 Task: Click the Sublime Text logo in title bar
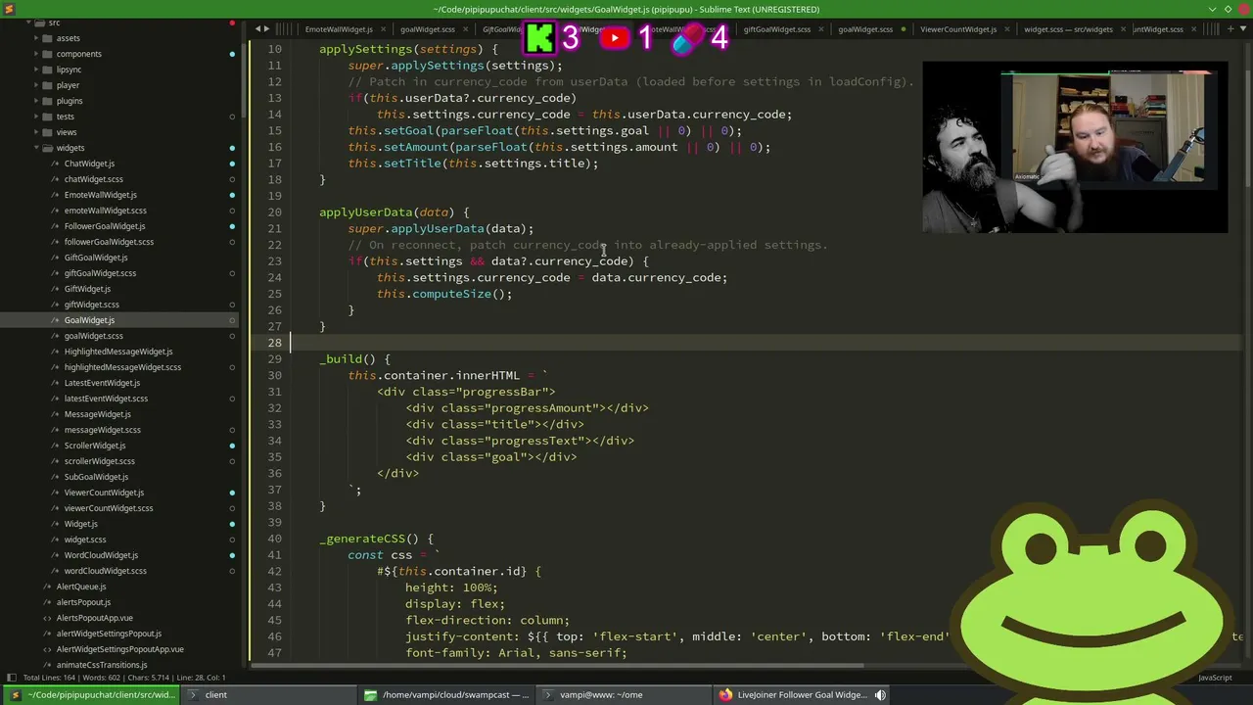tap(8, 9)
